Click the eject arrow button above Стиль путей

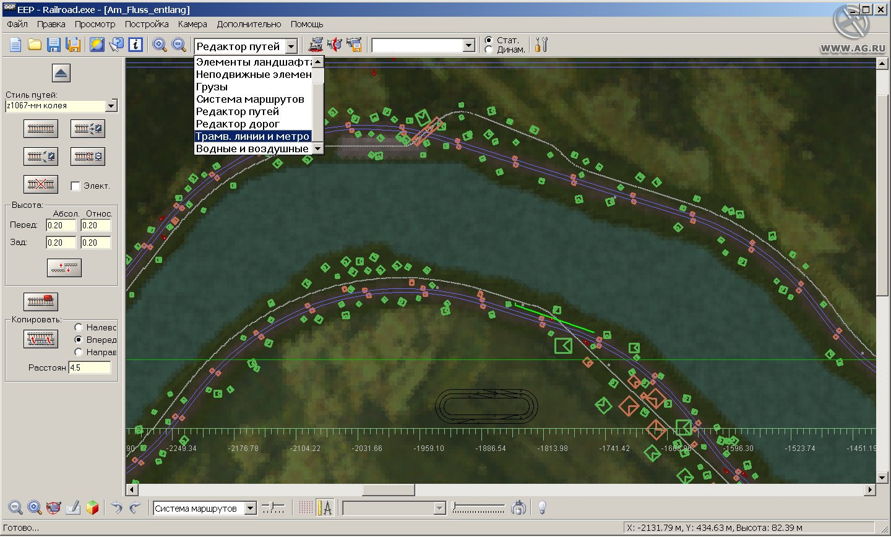tap(61, 73)
